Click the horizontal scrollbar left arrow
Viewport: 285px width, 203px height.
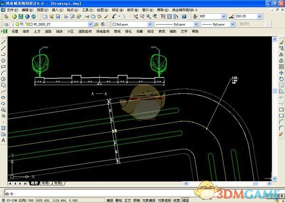pyautogui.click(x=186, y=184)
